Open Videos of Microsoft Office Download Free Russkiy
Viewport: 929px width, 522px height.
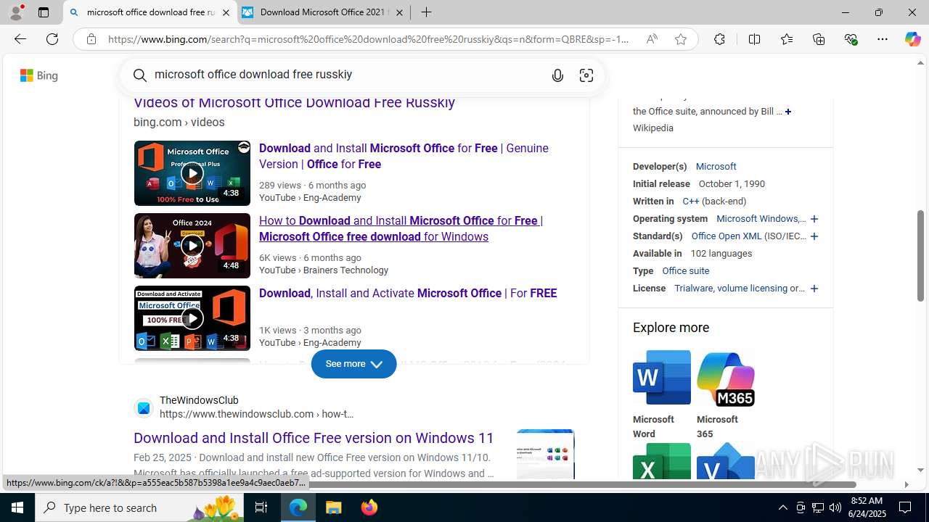tap(294, 102)
